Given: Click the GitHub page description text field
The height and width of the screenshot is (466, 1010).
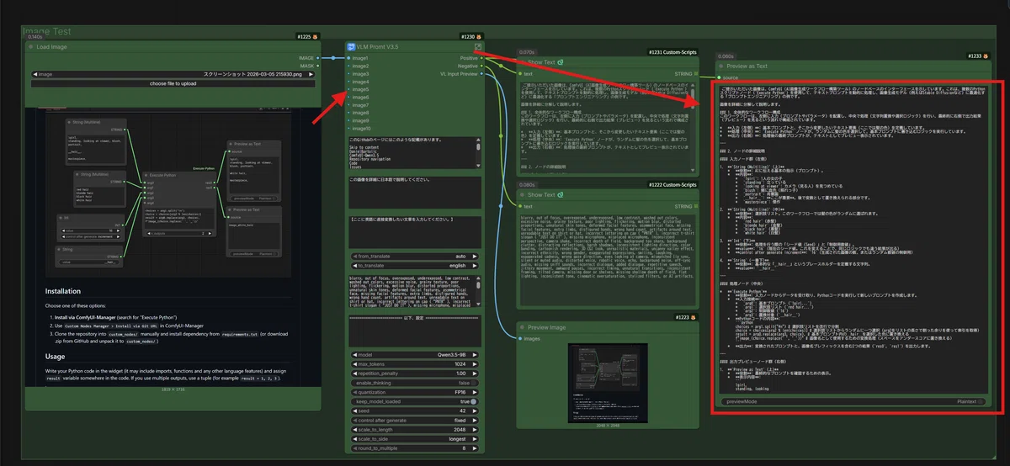Looking at the screenshot, I should (x=415, y=153).
